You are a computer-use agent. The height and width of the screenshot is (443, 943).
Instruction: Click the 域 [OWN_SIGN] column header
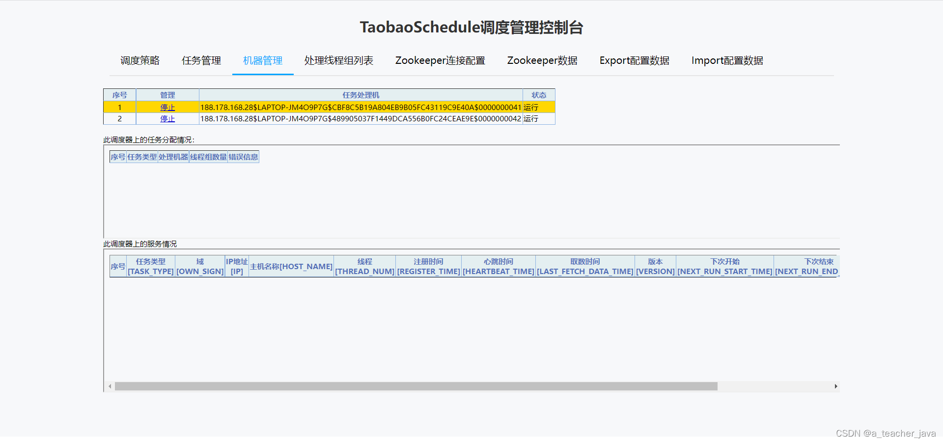point(200,266)
